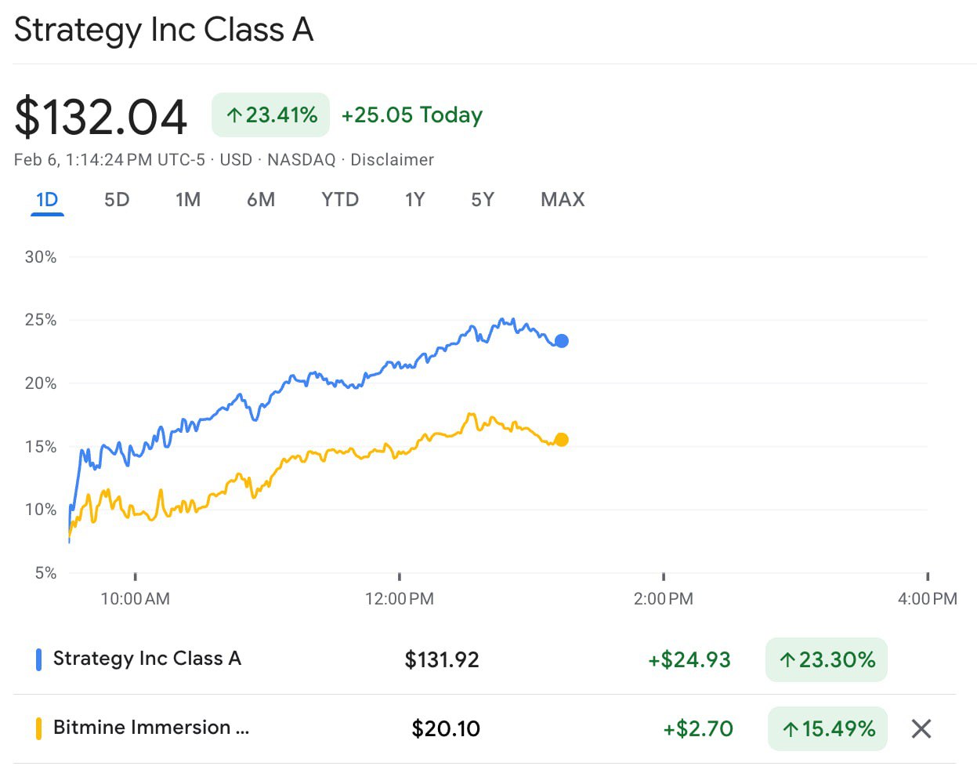
Task: Switch to the 5D time range
Action: (x=117, y=200)
